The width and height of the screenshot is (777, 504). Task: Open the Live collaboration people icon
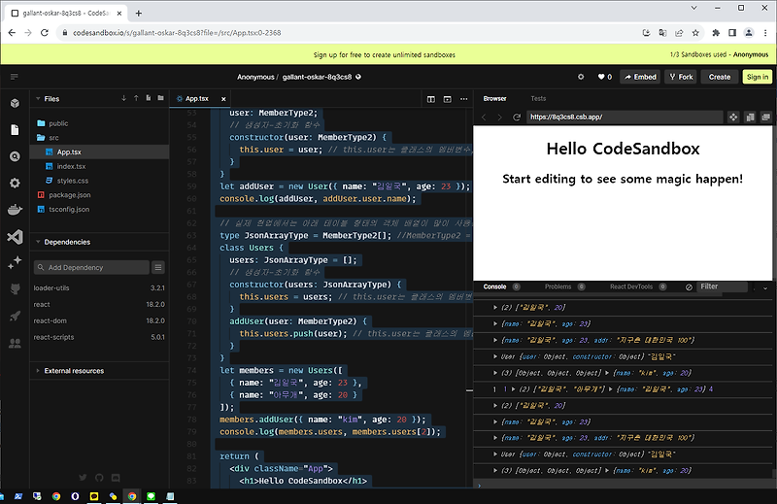pyautogui.click(x=15, y=343)
